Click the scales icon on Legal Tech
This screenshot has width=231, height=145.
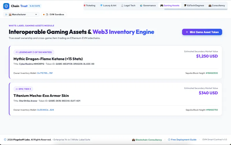point(122,5)
